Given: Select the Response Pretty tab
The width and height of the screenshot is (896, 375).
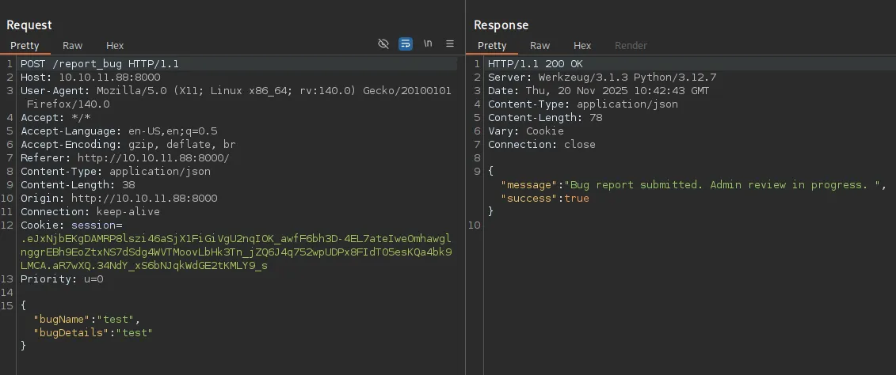Looking at the screenshot, I should point(492,46).
